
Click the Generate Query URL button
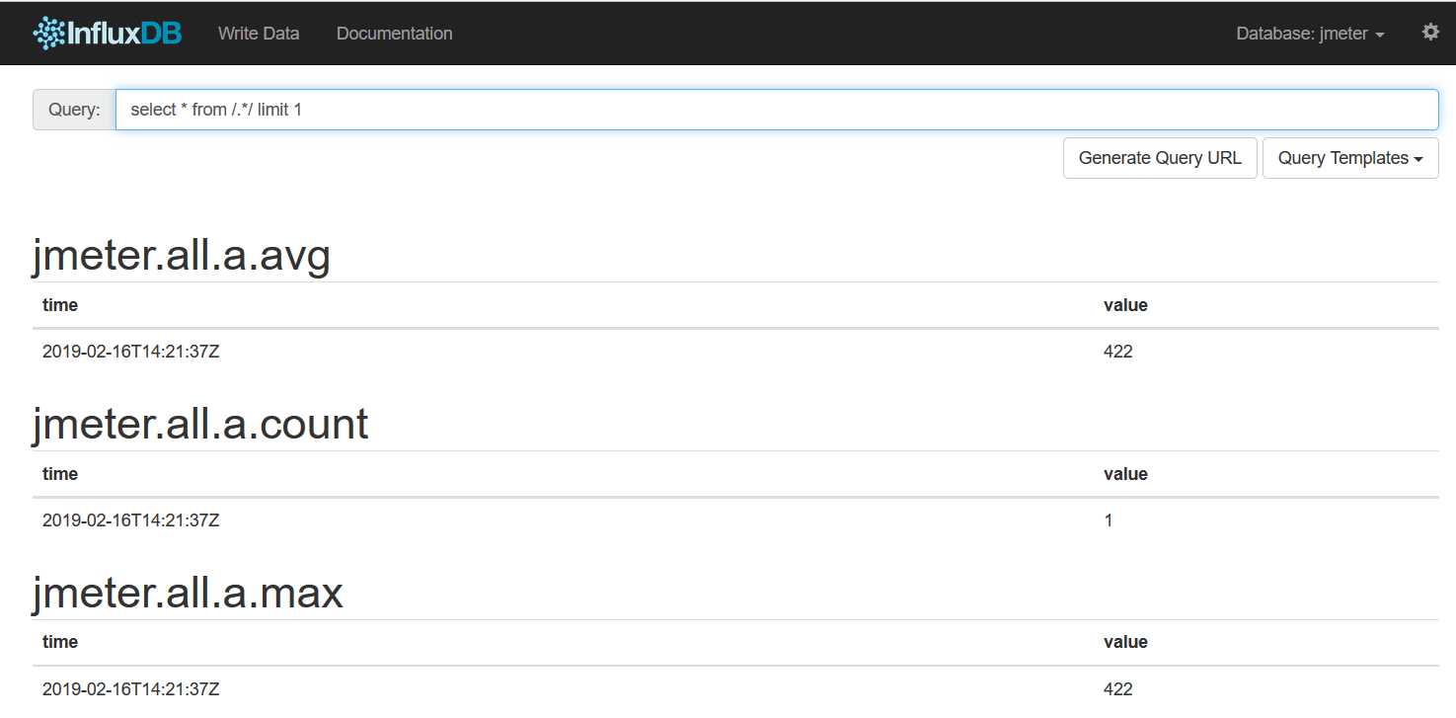tap(1160, 158)
